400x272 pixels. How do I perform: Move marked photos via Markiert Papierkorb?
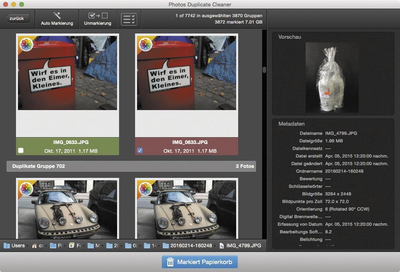point(200,262)
